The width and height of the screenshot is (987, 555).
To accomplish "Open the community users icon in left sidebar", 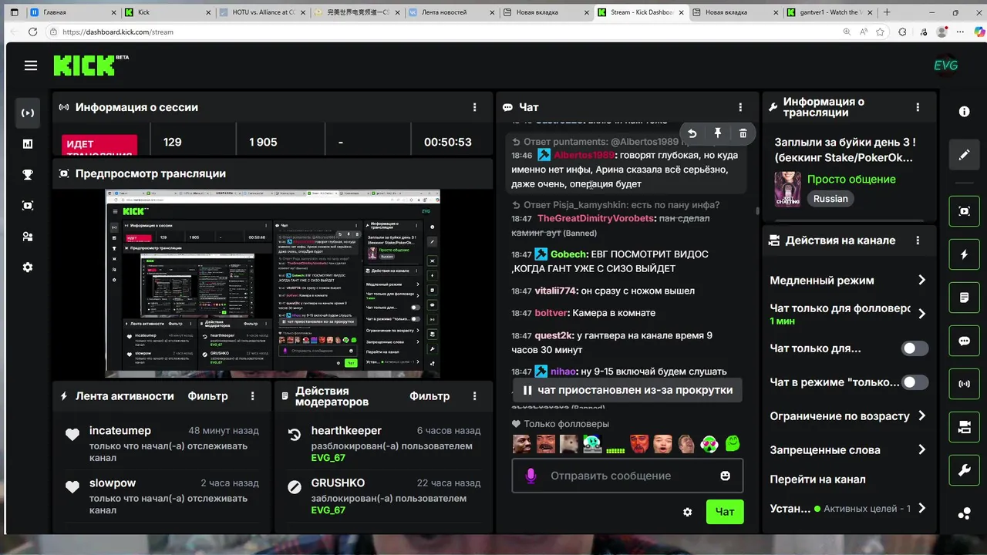I will coord(28,237).
